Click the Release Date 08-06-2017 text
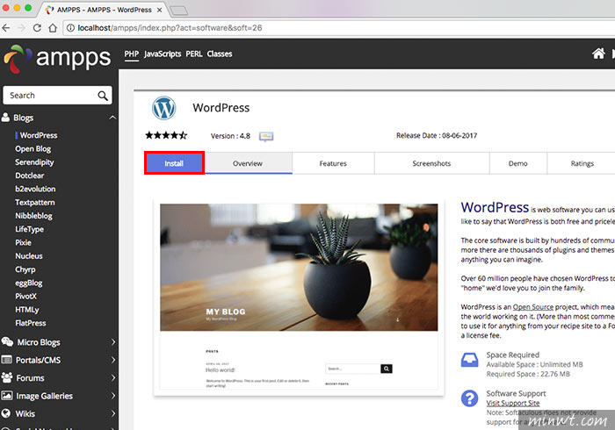Viewport: 615px width, 430px height. [437, 135]
